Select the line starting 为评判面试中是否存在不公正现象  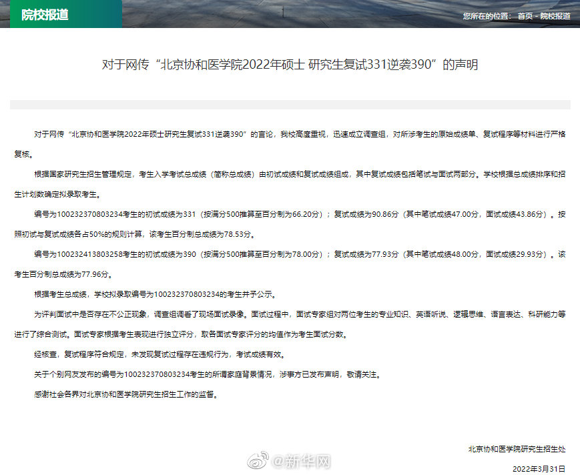pos(300,315)
